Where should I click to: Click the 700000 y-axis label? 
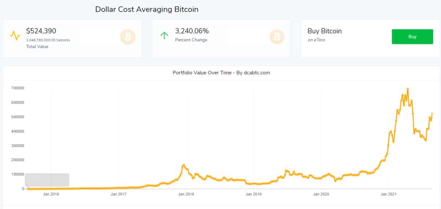(x=17, y=88)
